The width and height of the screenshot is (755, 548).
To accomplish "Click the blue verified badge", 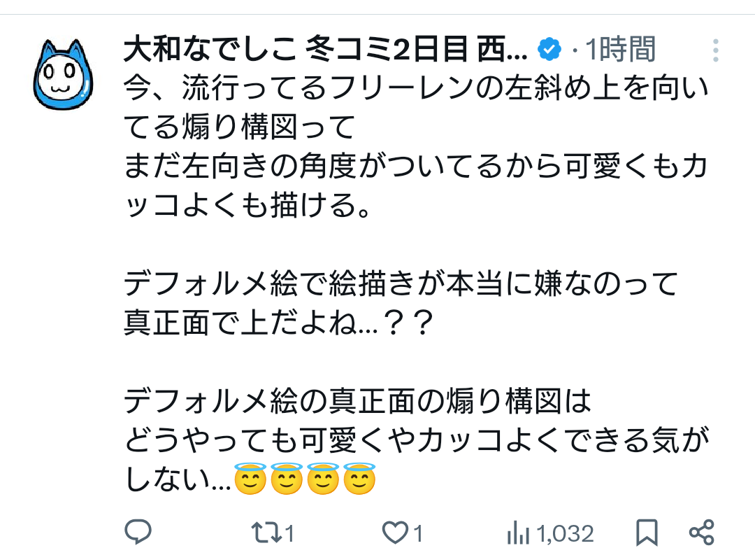I will [549, 50].
